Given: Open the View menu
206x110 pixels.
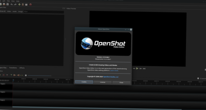Looking at the screenshot, I should coord(13,1).
